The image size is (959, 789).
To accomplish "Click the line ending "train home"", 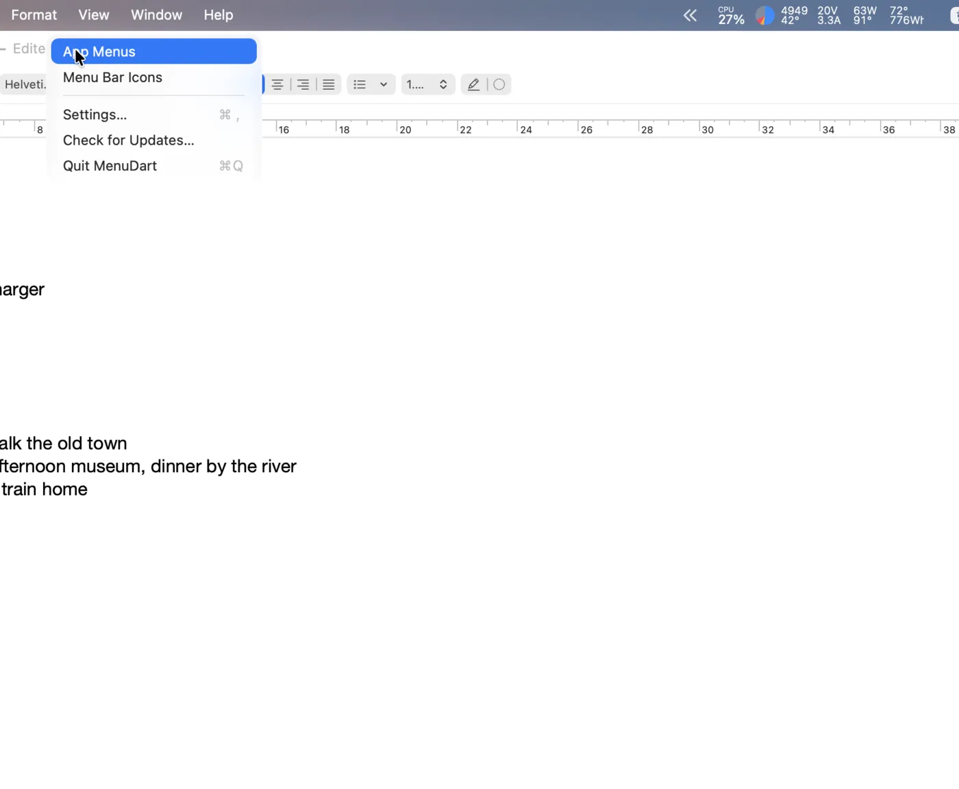I will pyautogui.click(x=44, y=489).
